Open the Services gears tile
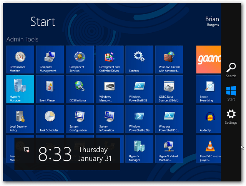 (x=139, y=60)
